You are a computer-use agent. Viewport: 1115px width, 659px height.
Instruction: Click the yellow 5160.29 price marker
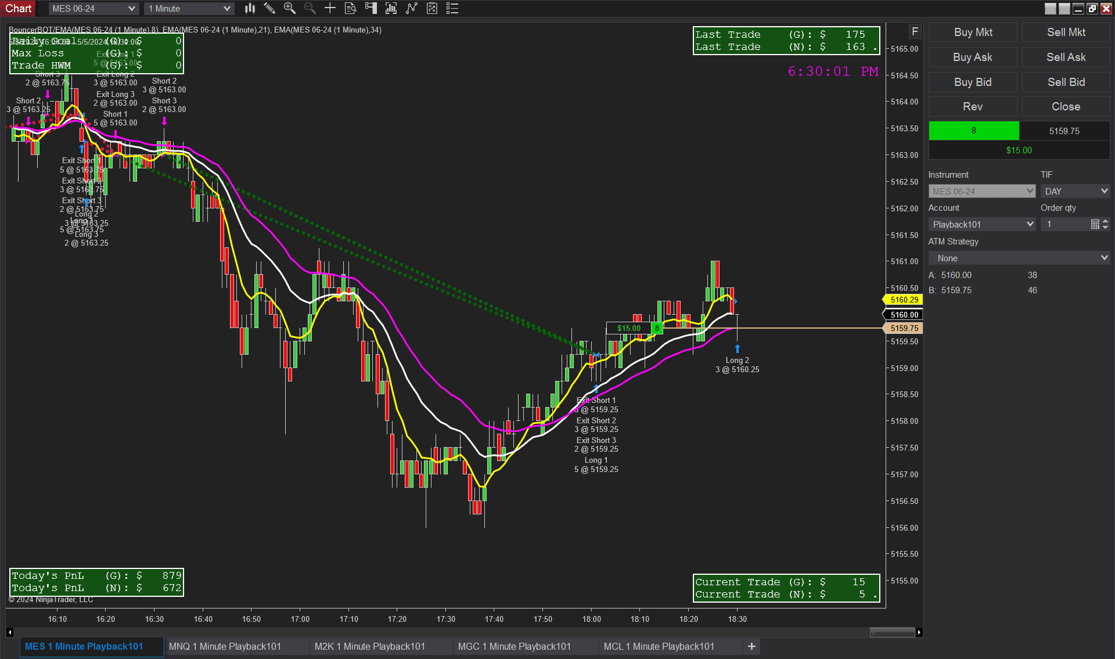(903, 300)
